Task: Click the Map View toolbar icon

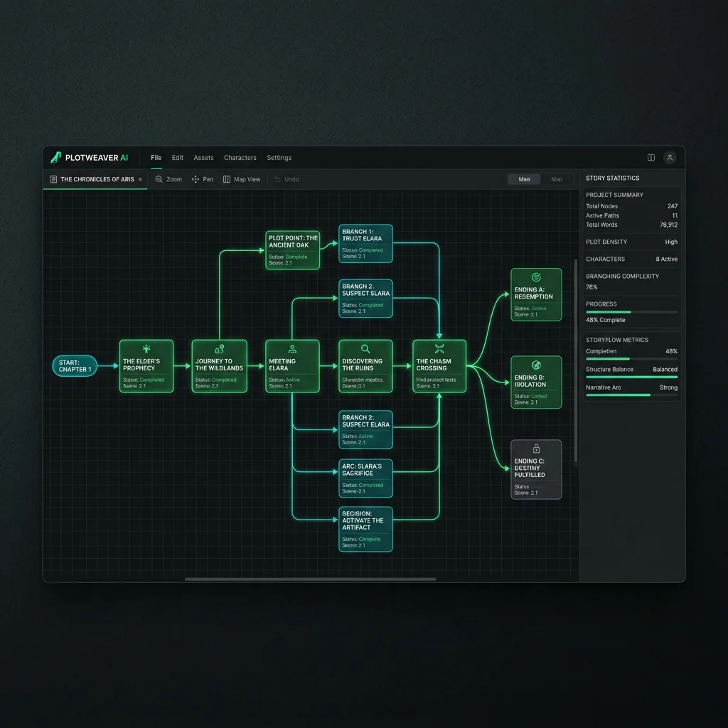Action: (x=227, y=180)
